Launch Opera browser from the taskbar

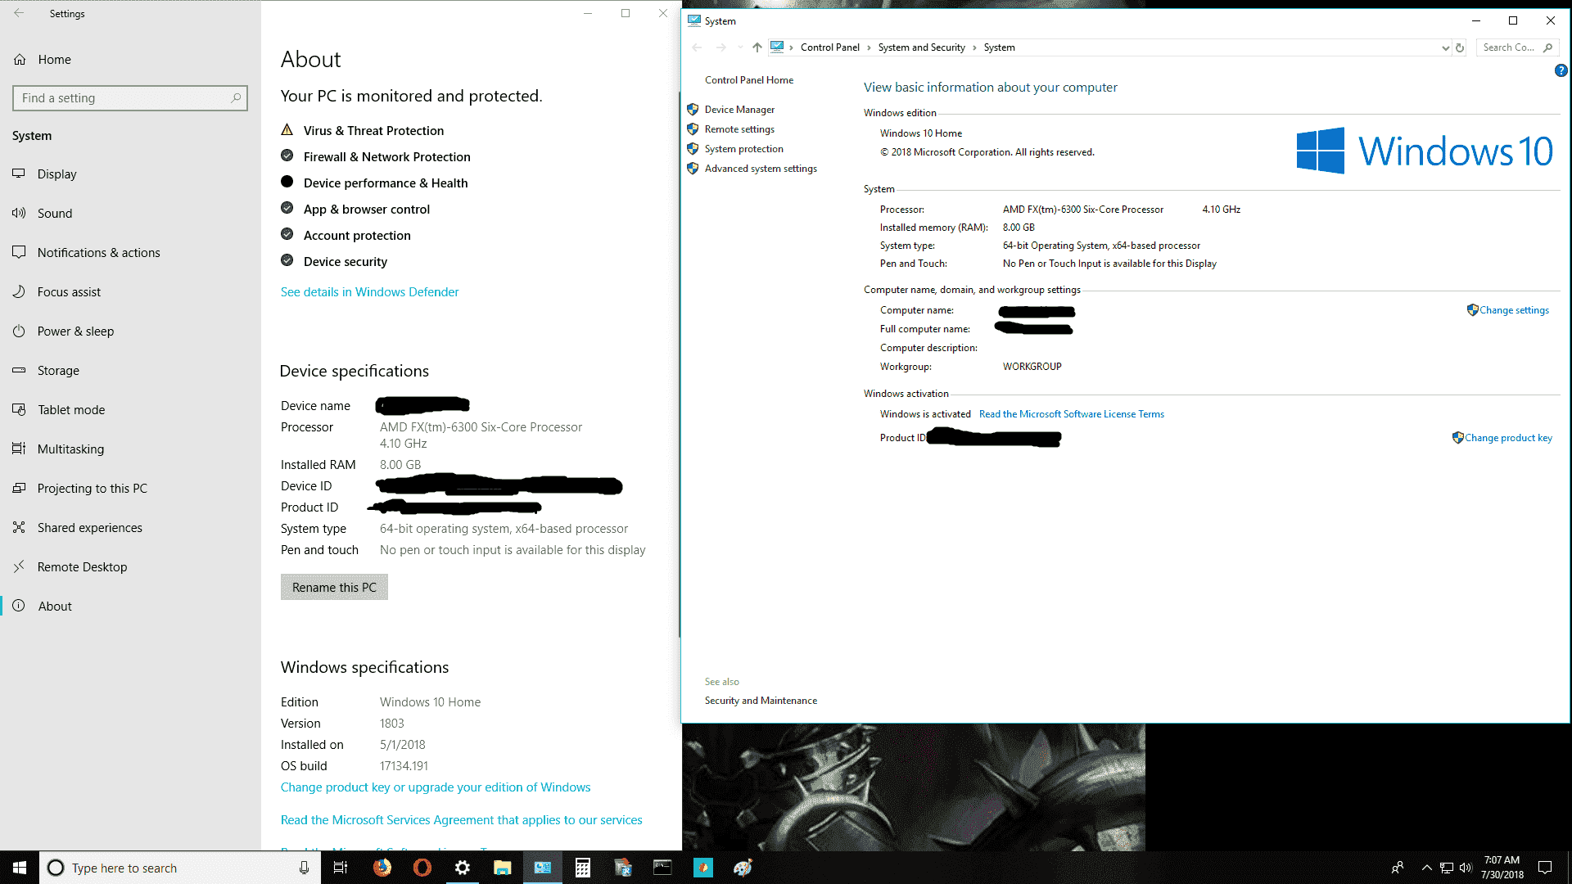coord(422,867)
